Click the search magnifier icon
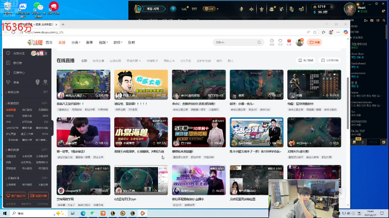The image size is (389, 218). (x=259, y=42)
